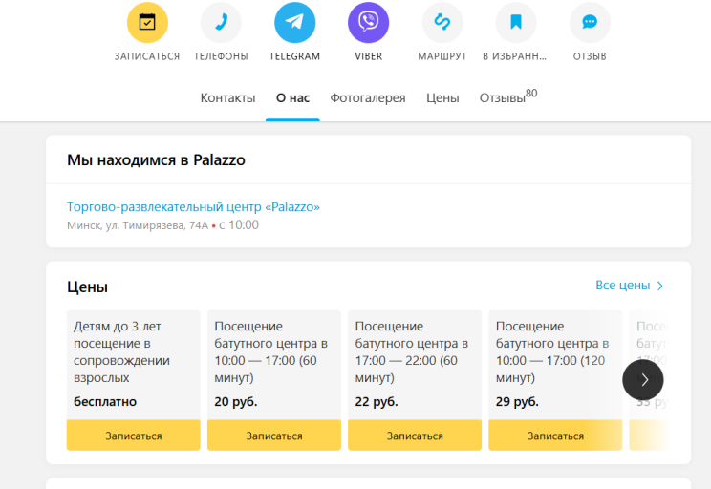Open the Telegram messenger icon
The height and width of the screenshot is (489, 711).
pyautogui.click(x=294, y=23)
